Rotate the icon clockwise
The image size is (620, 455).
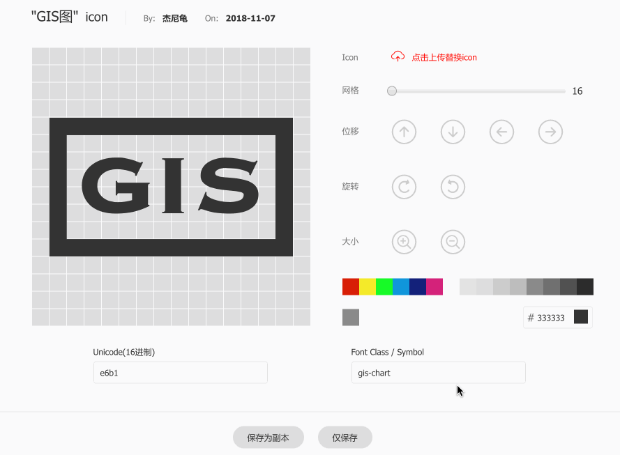point(404,187)
